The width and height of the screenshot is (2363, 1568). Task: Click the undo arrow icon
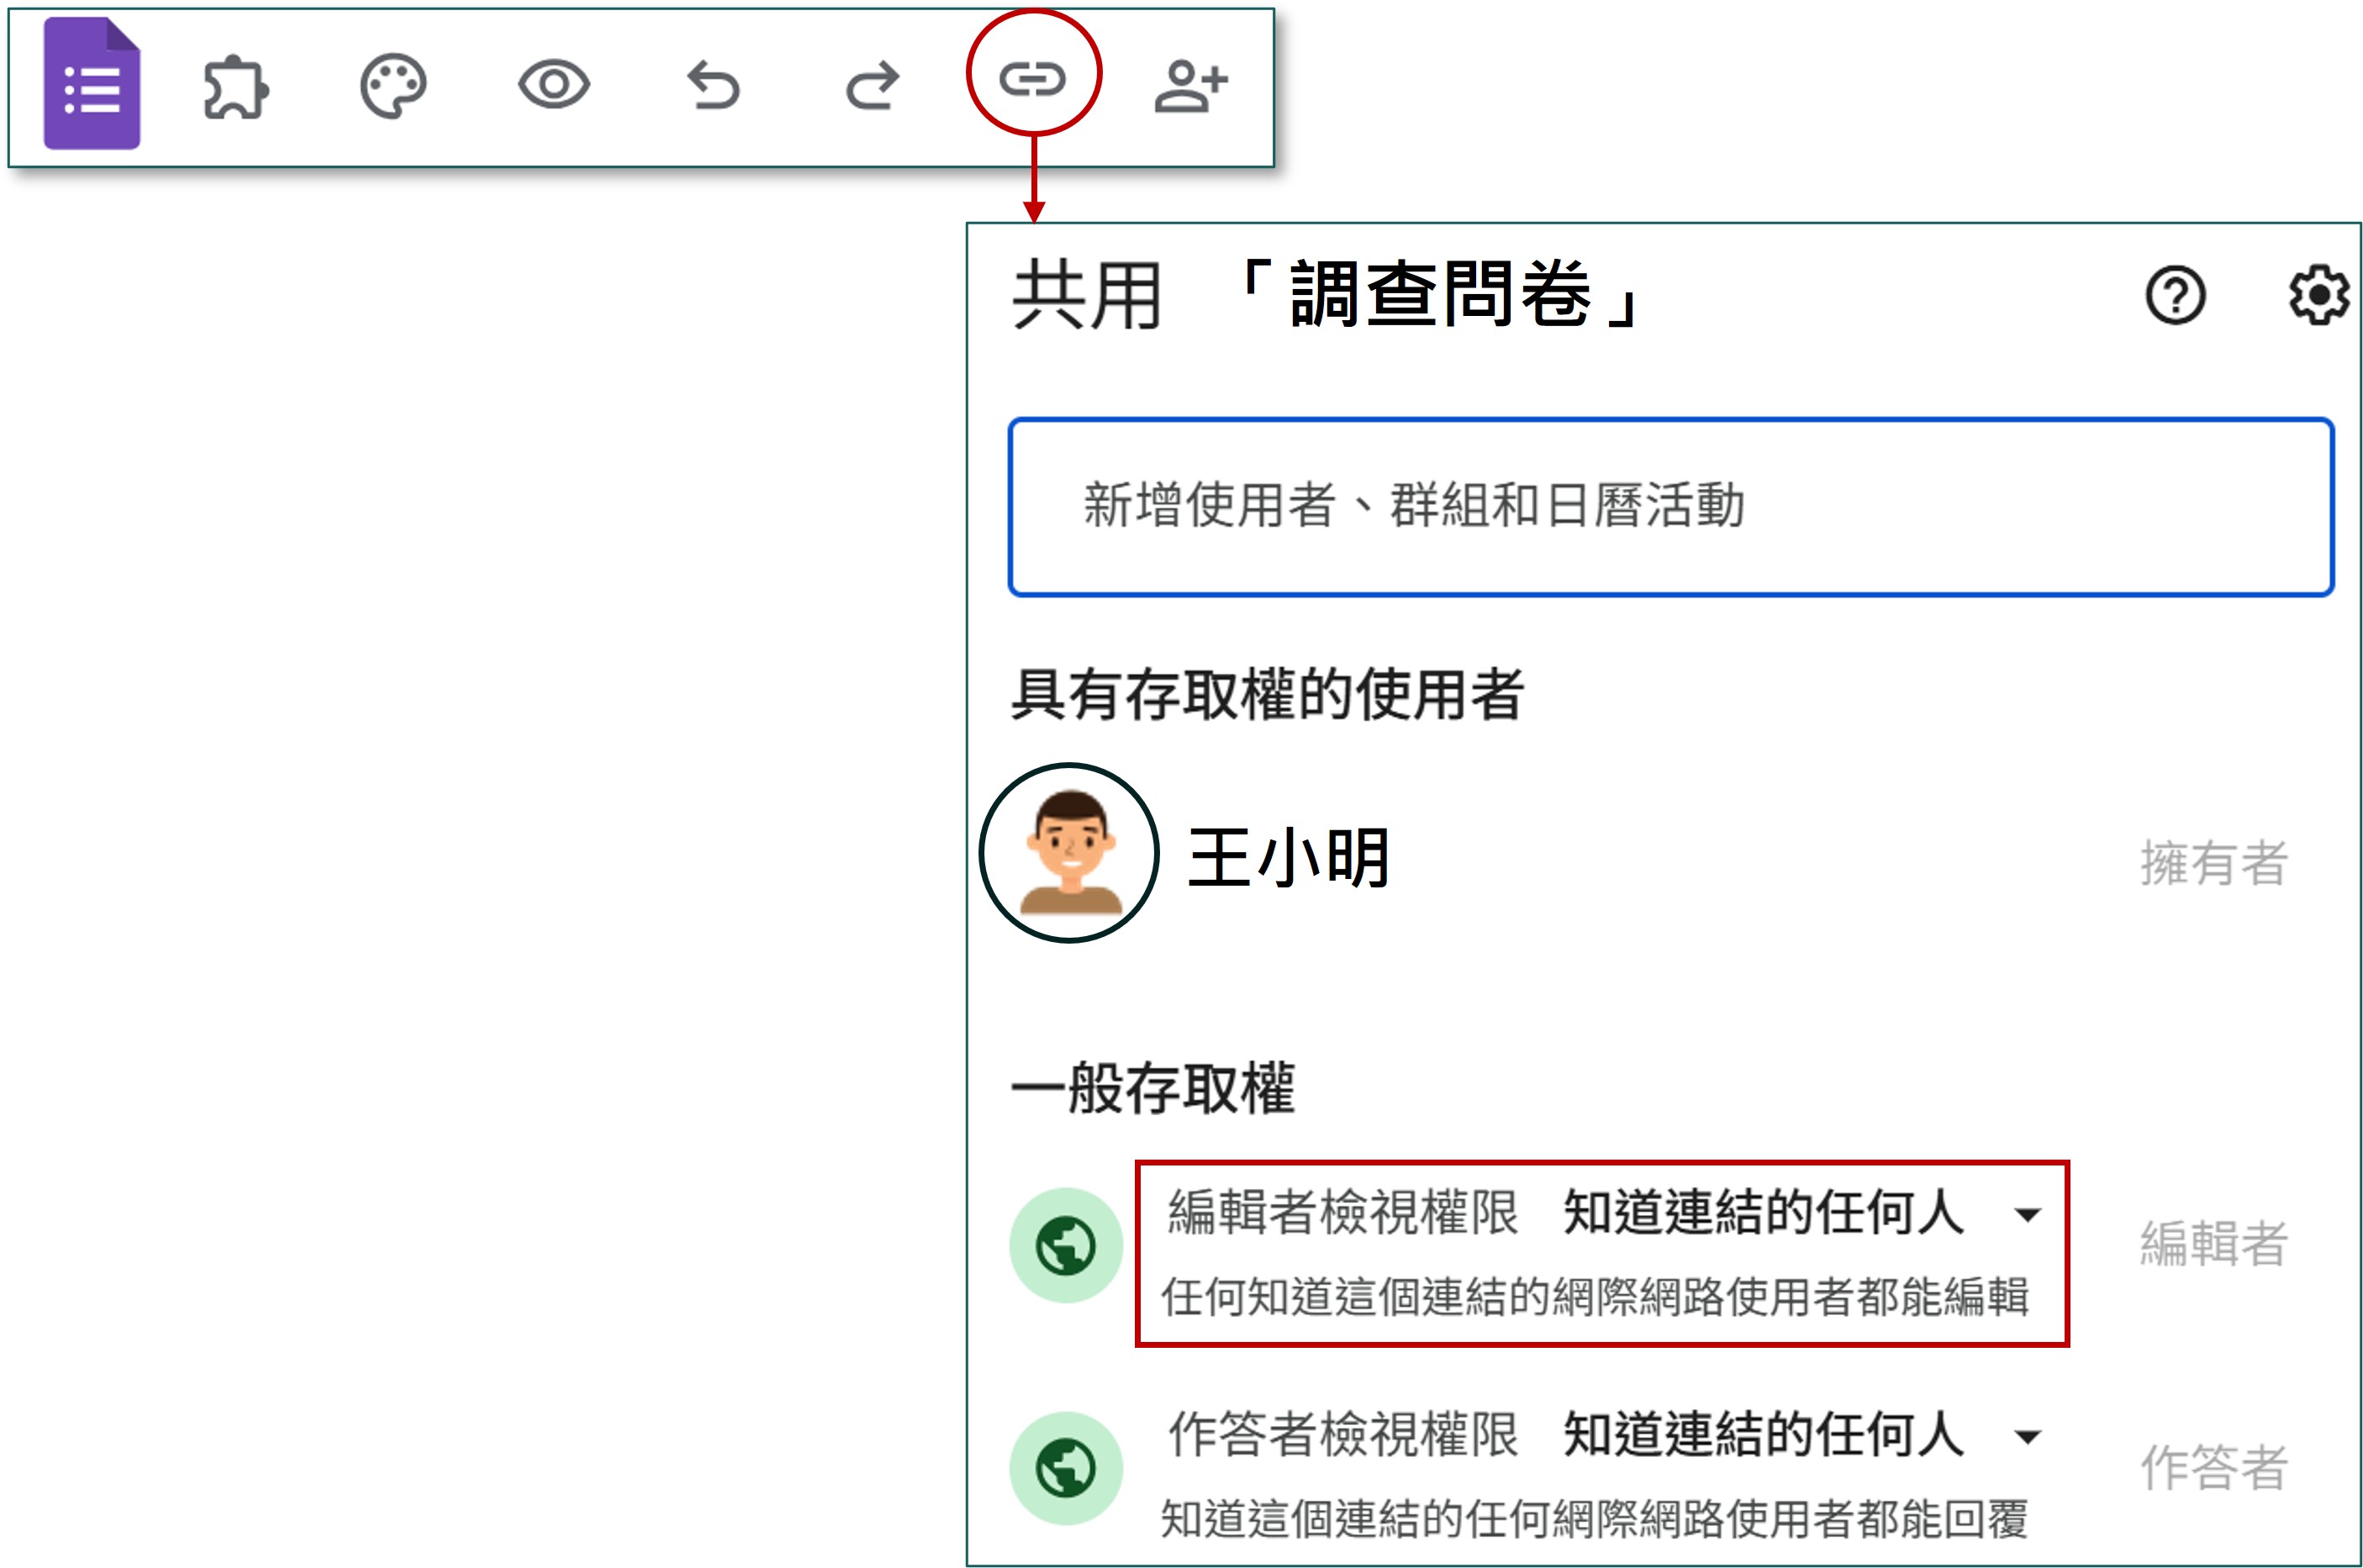(x=714, y=86)
